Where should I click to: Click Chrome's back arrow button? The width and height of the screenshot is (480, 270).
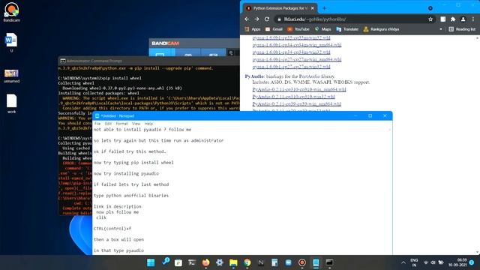(x=247, y=19)
